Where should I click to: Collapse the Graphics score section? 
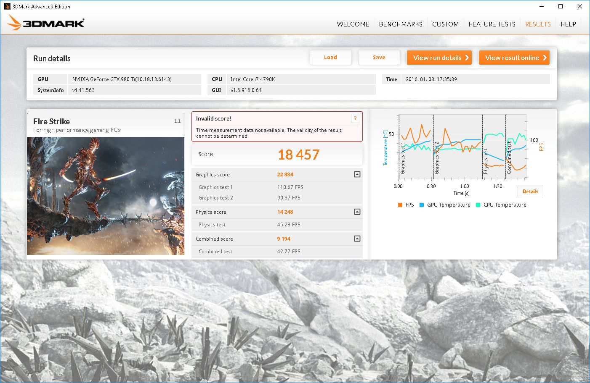click(x=357, y=174)
